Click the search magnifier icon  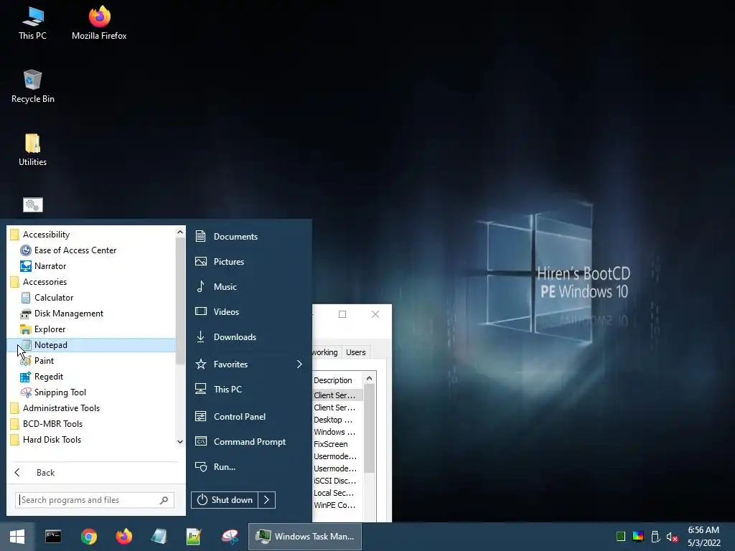pos(164,500)
